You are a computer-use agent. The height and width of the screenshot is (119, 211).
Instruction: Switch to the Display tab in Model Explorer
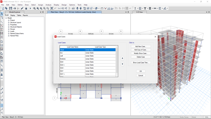click(13, 15)
